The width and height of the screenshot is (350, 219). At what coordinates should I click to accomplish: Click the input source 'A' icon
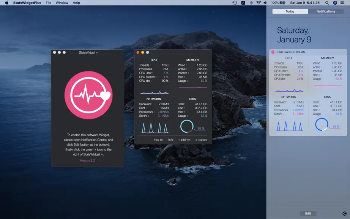point(243,3)
